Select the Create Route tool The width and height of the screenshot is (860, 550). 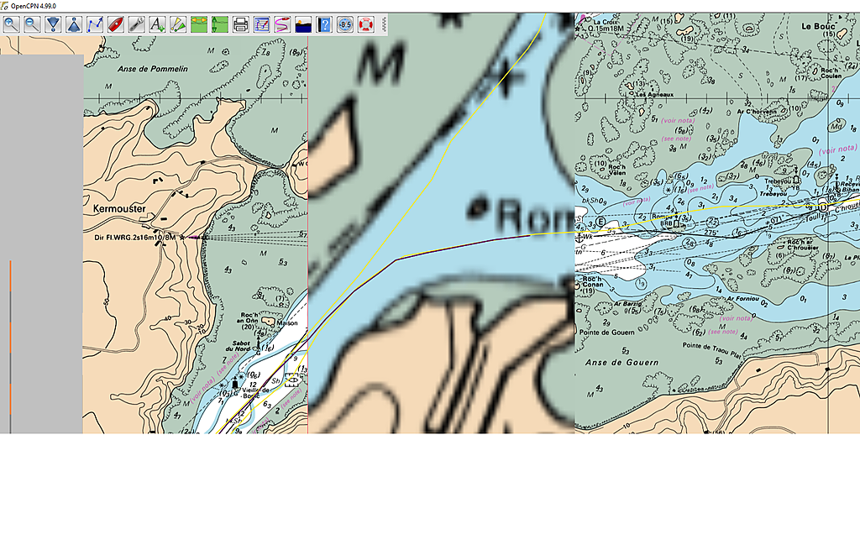95,24
